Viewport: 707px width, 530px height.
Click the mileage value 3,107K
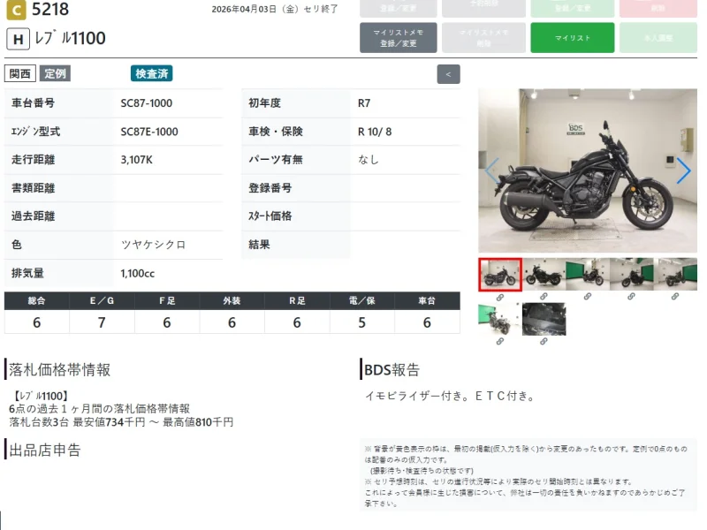point(137,160)
